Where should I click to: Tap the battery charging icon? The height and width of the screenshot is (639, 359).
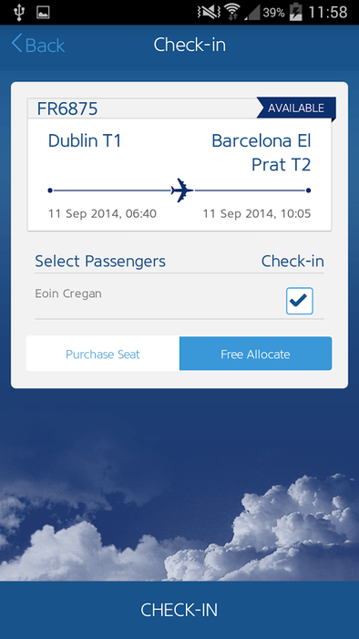295,12
